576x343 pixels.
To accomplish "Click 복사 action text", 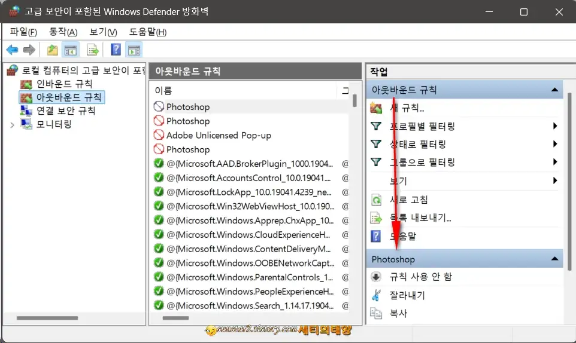I will [x=399, y=313].
